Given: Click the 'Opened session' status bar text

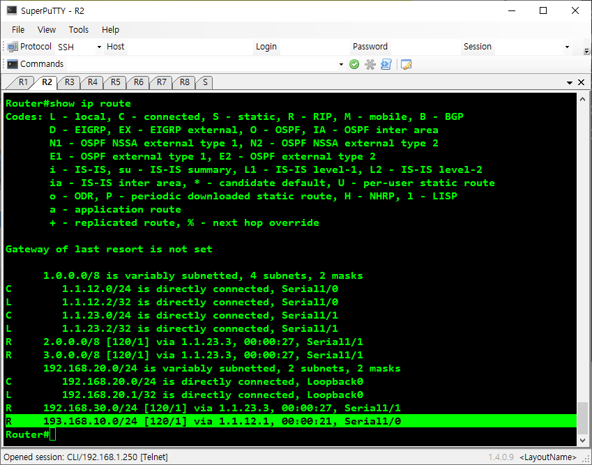Looking at the screenshot, I should click(86, 457).
